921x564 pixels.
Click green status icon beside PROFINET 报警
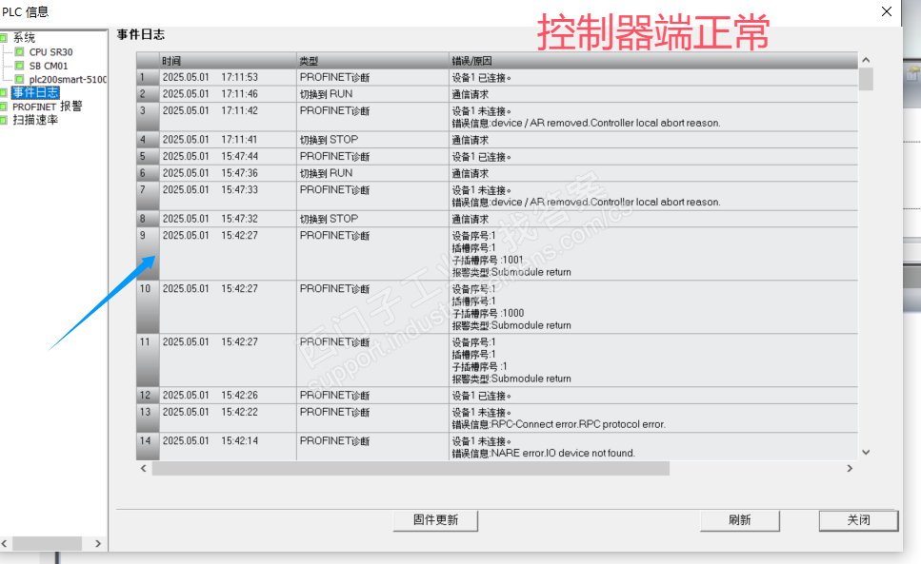click(4, 107)
